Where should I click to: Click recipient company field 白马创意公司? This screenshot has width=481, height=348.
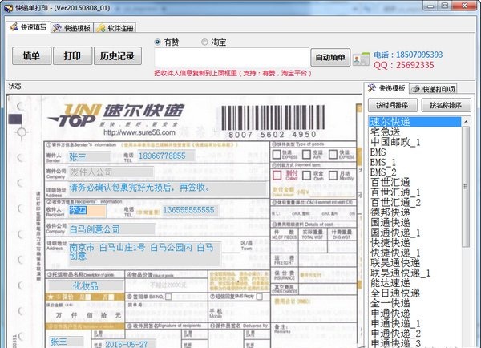tap(111, 229)
